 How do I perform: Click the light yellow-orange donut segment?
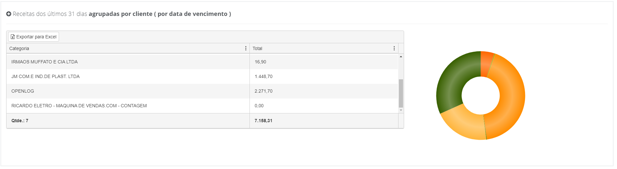coord(466,125)
